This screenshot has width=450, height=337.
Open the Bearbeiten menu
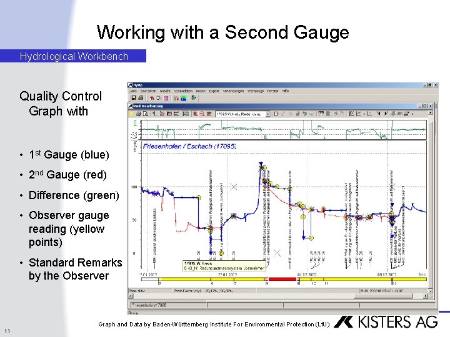click(x=148, y=91)
